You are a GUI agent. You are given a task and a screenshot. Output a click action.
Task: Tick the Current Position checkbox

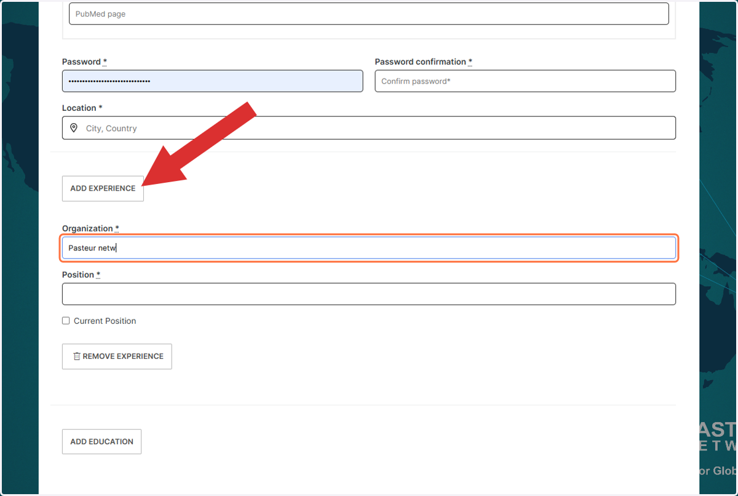(66, 321)
